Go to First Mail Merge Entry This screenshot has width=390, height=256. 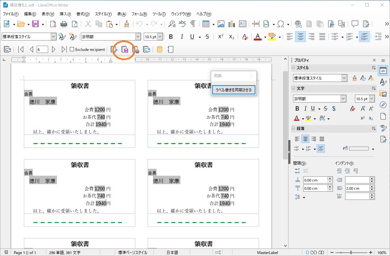click(21, 50)
